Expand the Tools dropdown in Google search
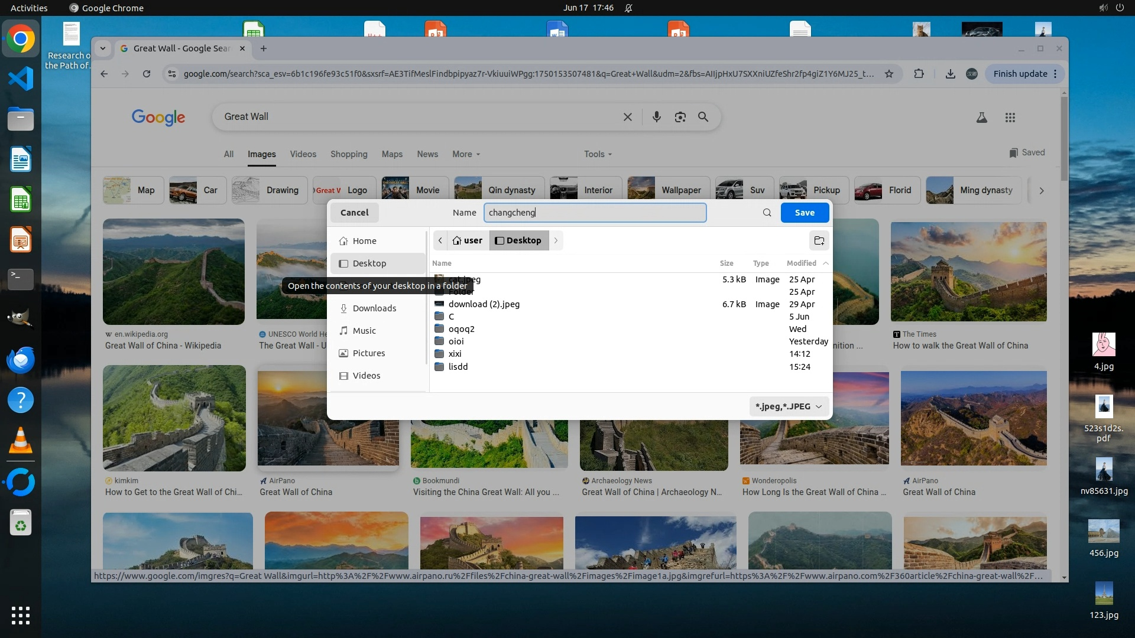Image resolution: width=1135 pixels, height=638 pixels. pyautogui.click(x=598, y=154)
